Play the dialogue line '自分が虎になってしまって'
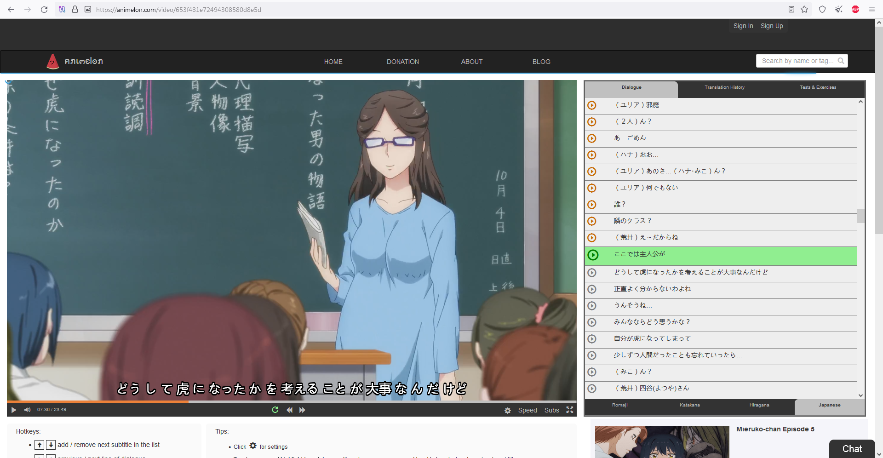Screen dimensions: 883x458 click(592, 339)
